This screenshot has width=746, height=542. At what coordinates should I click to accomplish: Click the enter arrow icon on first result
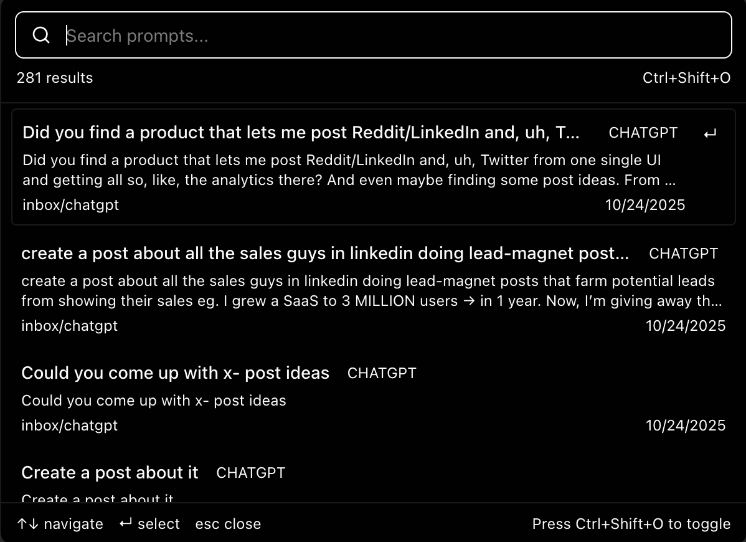[x=710, y=133]
